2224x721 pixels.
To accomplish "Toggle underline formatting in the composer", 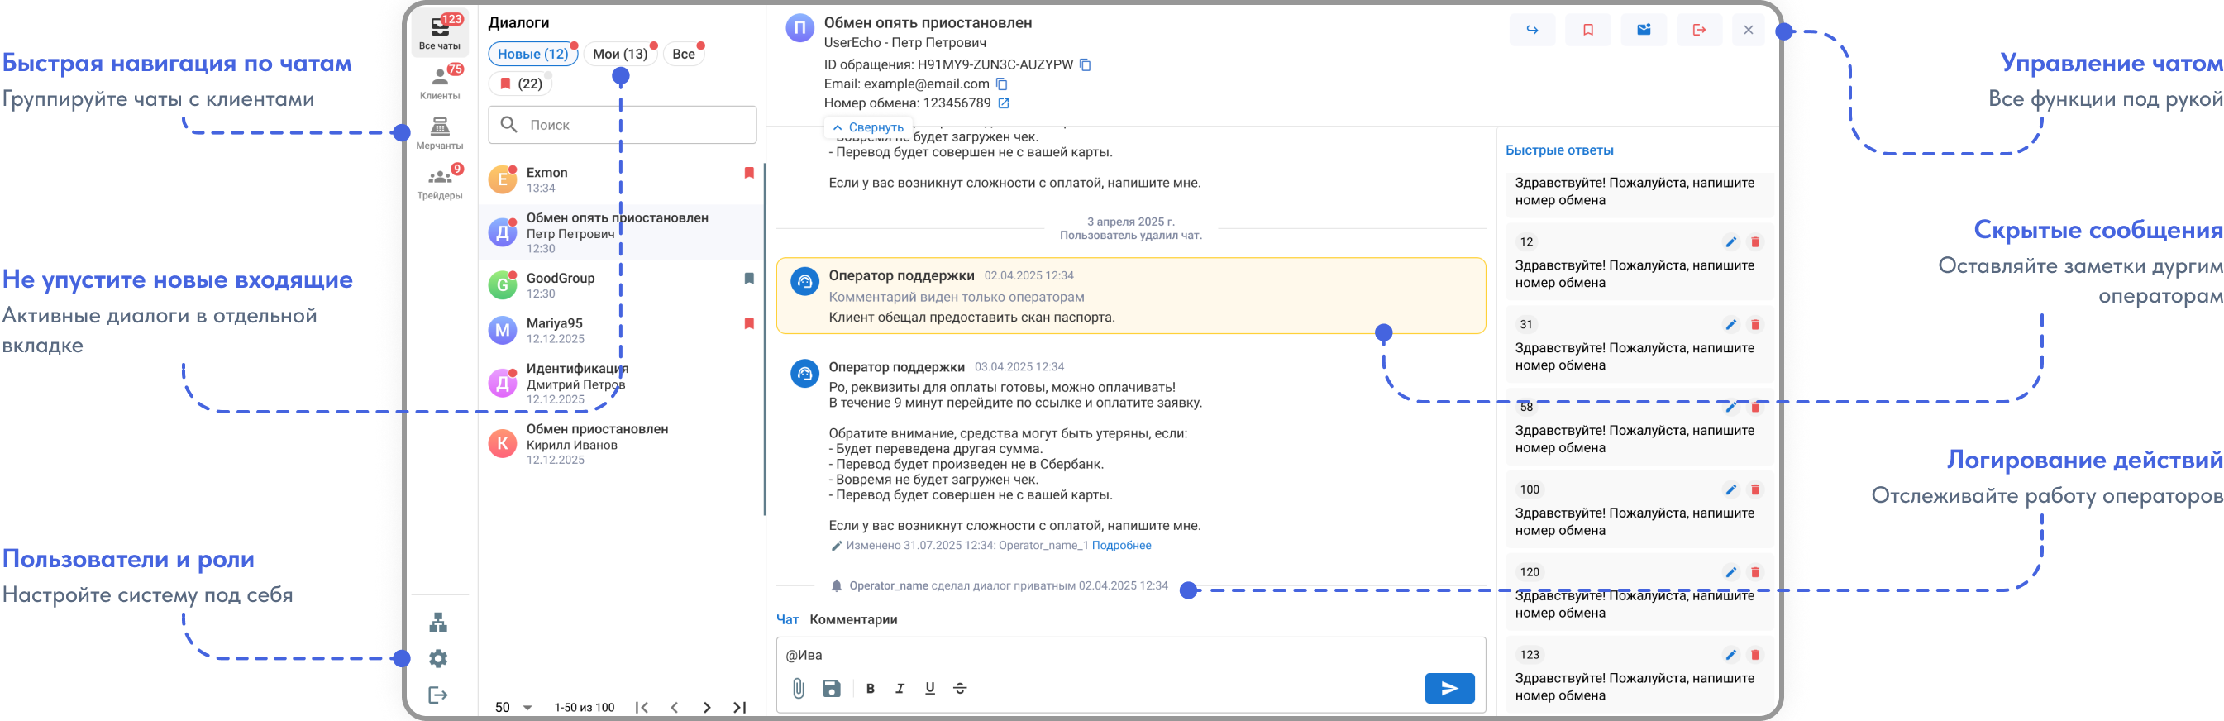I will 930,688.
